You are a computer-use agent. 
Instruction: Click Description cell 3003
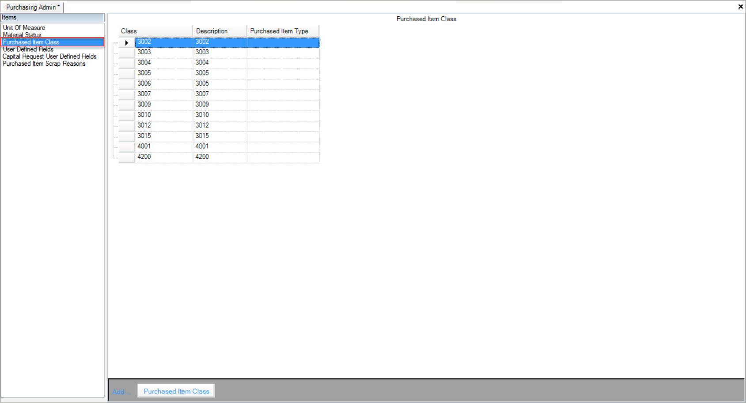[220, 52]
